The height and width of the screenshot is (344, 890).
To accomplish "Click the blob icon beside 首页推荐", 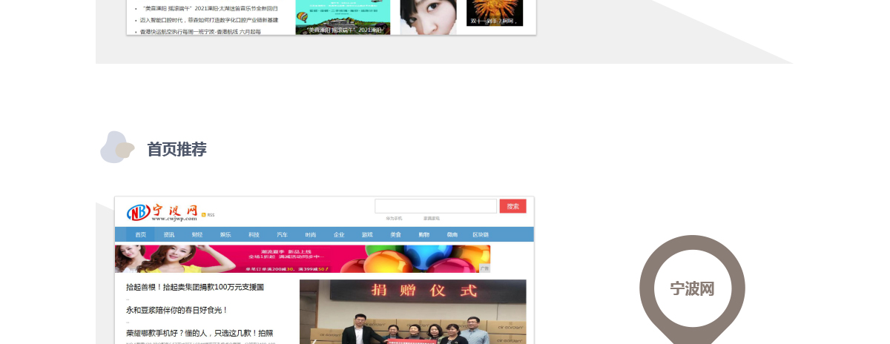I will point(117,148).
